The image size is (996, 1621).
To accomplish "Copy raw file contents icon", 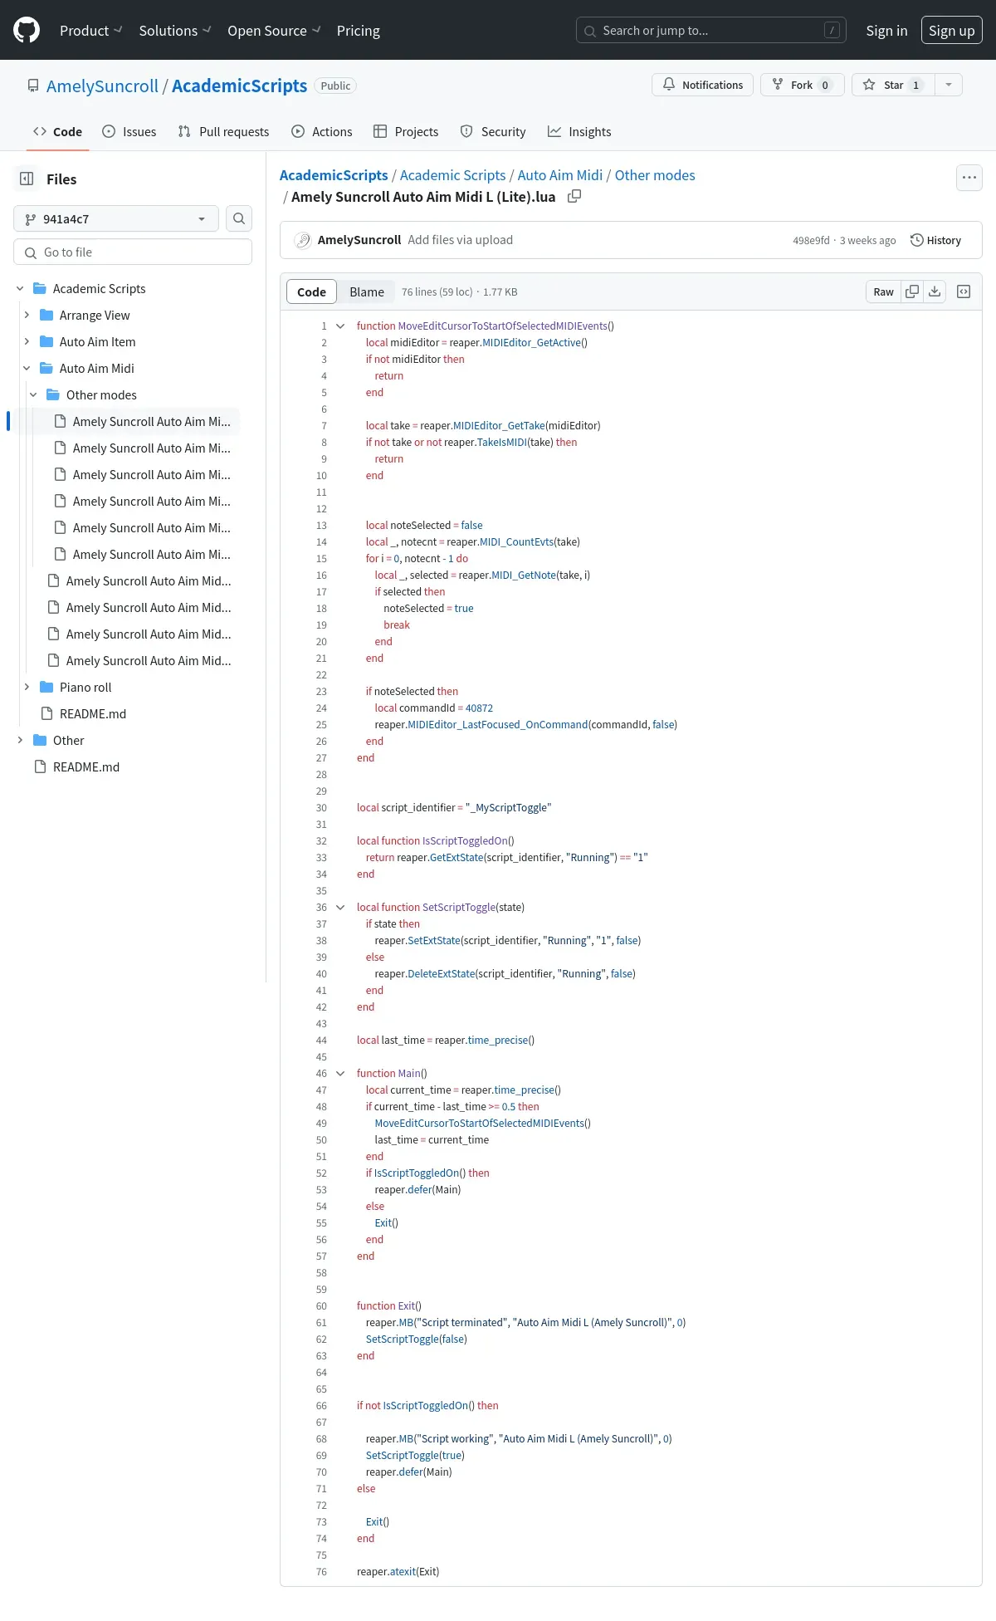I will click(x=912, y=291).
